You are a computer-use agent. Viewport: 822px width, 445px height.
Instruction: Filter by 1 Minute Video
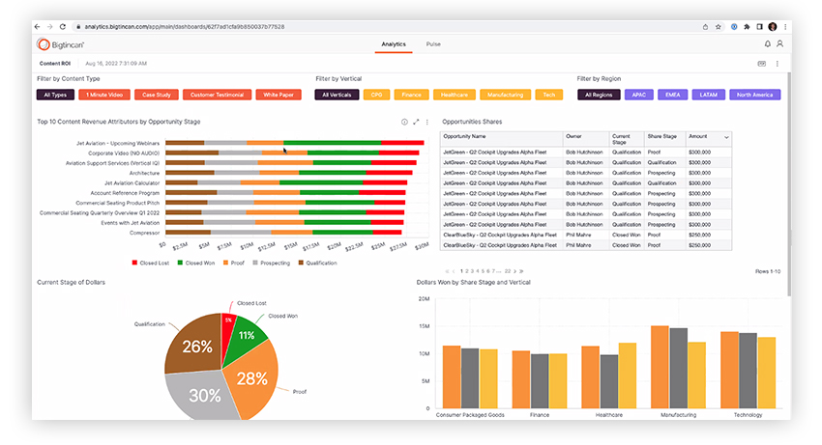pyautogui.click(x=104, y=95)
